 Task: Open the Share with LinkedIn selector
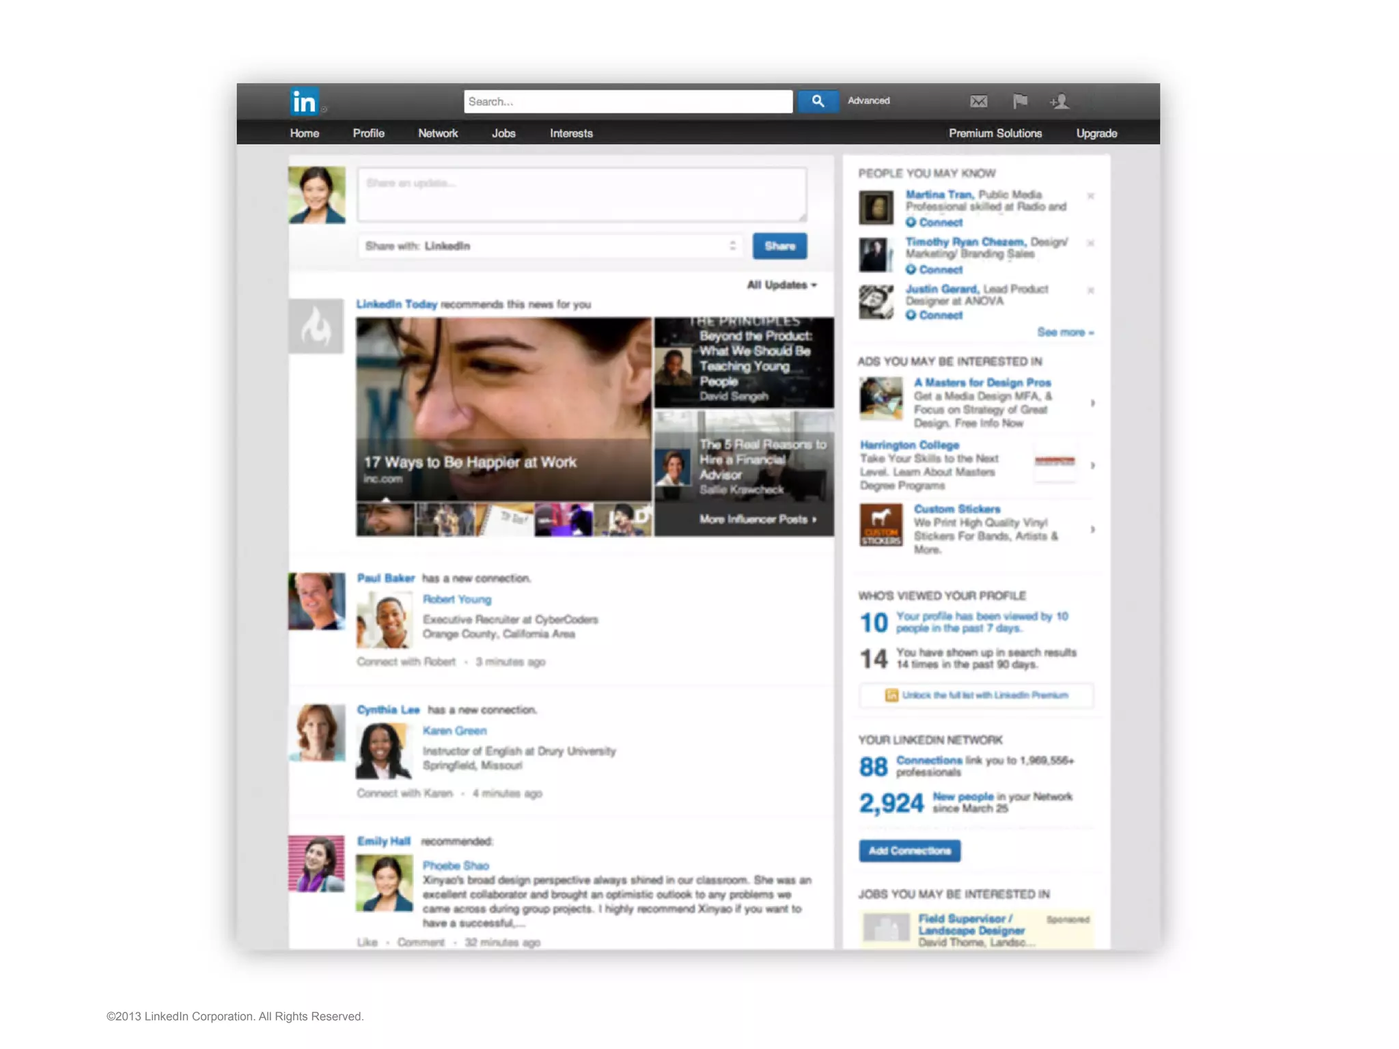pyautogui.click(x=550, y=246)
